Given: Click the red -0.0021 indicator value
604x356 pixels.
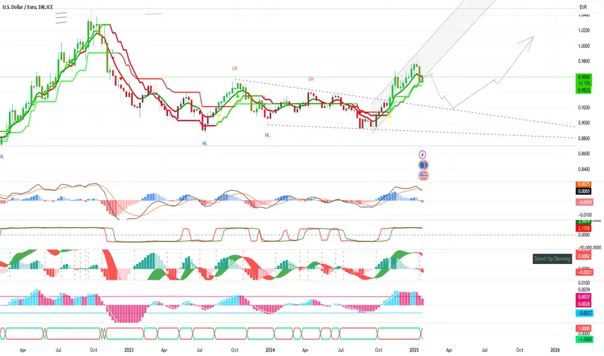Looking at the screenshot, I should tap(584, 272).
